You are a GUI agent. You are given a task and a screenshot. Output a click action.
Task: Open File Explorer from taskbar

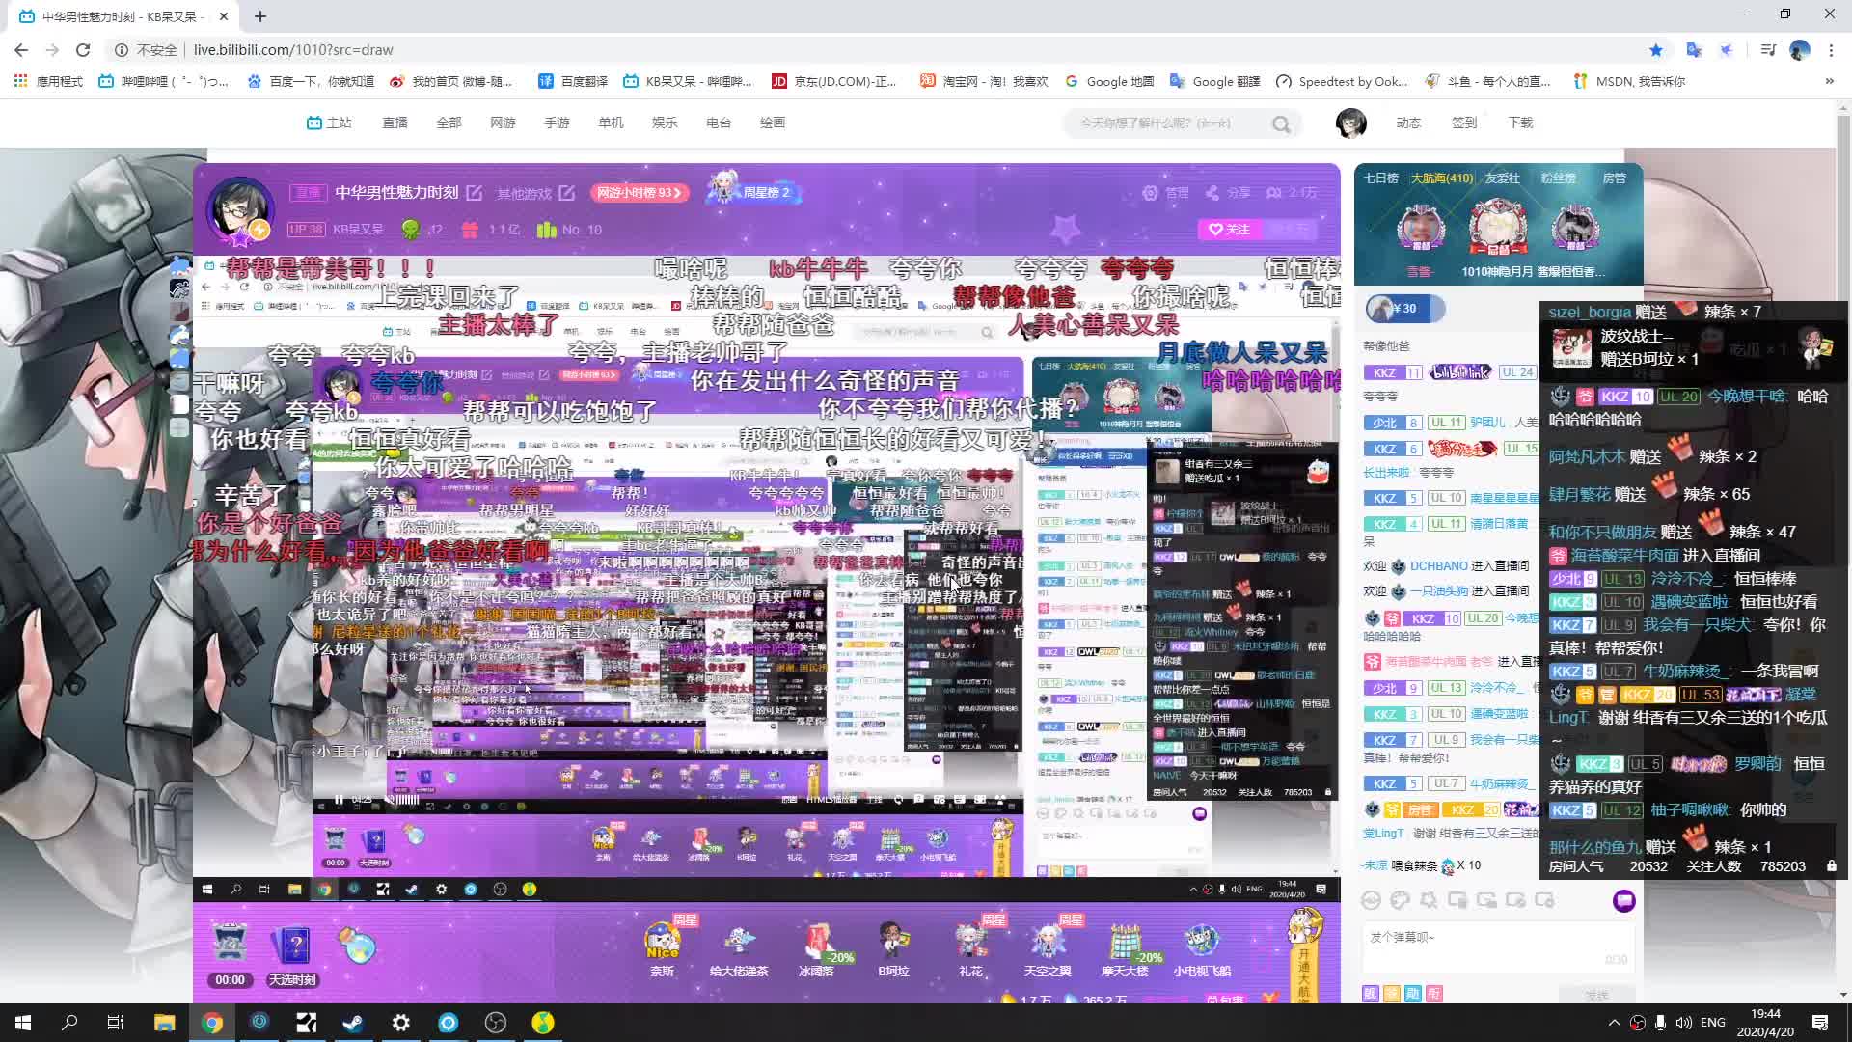click(x=165, y=1023)
